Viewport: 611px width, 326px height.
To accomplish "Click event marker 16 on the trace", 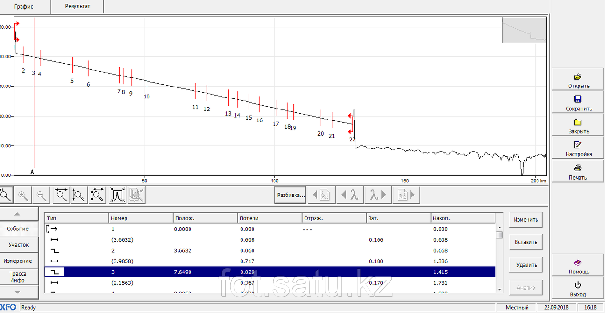I will coord(260,120).
